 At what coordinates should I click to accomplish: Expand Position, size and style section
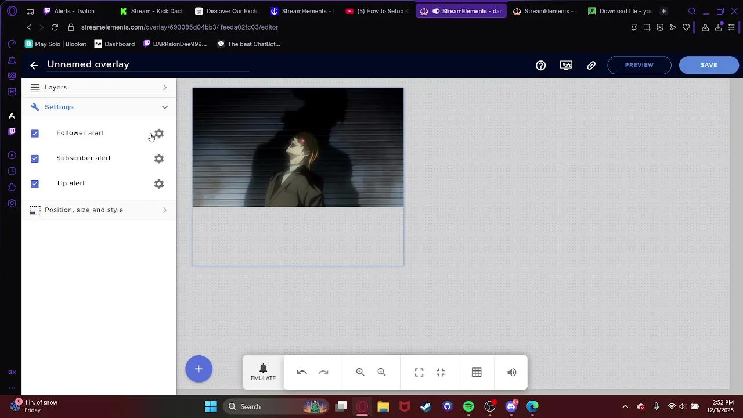99,210
